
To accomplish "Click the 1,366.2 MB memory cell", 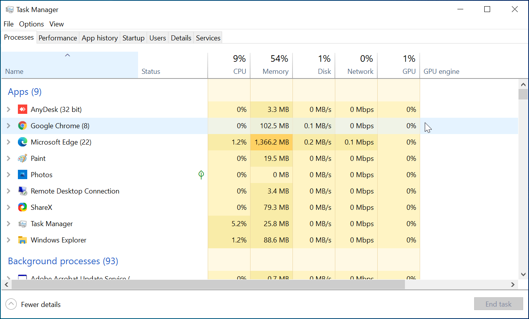I will coord(272,142).
